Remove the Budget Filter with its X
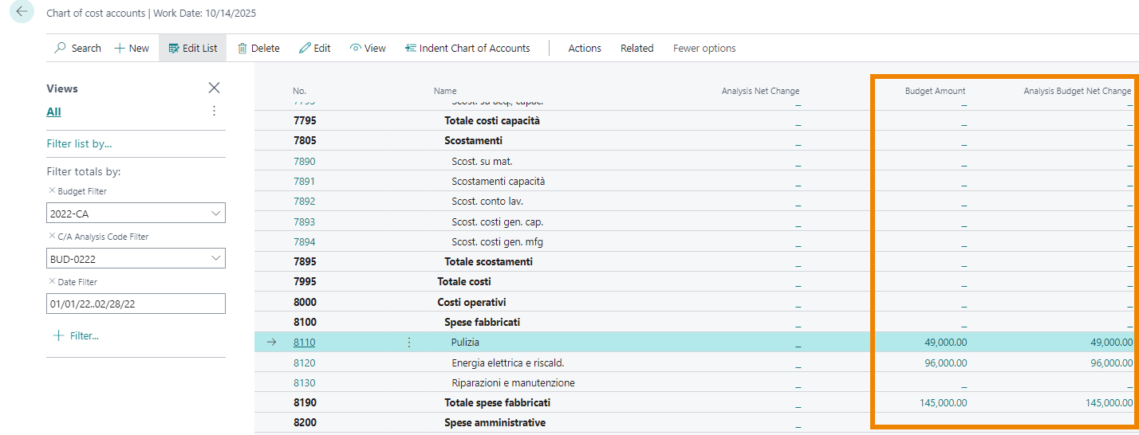Screen dimensions: 1139x435 click(52, 191)
